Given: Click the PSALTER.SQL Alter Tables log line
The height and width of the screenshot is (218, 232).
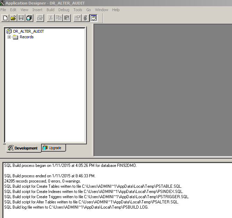Looking at the screenshot, I should (x=92, y=202).
